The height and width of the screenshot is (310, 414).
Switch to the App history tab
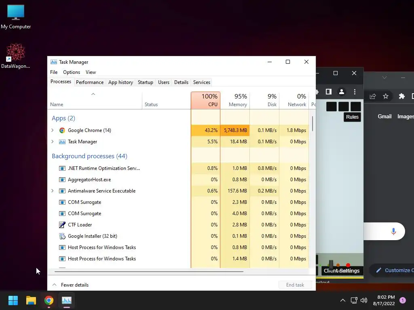point(120,82)
